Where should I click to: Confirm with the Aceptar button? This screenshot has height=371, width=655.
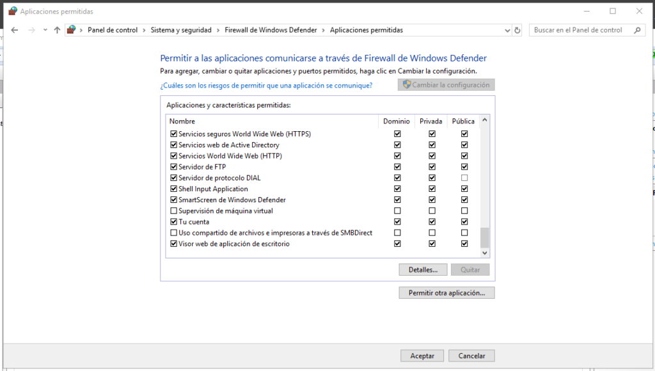[x=422, y=356]
